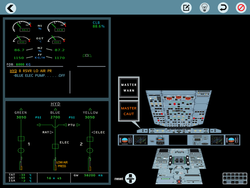Show hint with the light bulb icon
This screenshot has height=188, width=250.
click(x=205, y=8)
